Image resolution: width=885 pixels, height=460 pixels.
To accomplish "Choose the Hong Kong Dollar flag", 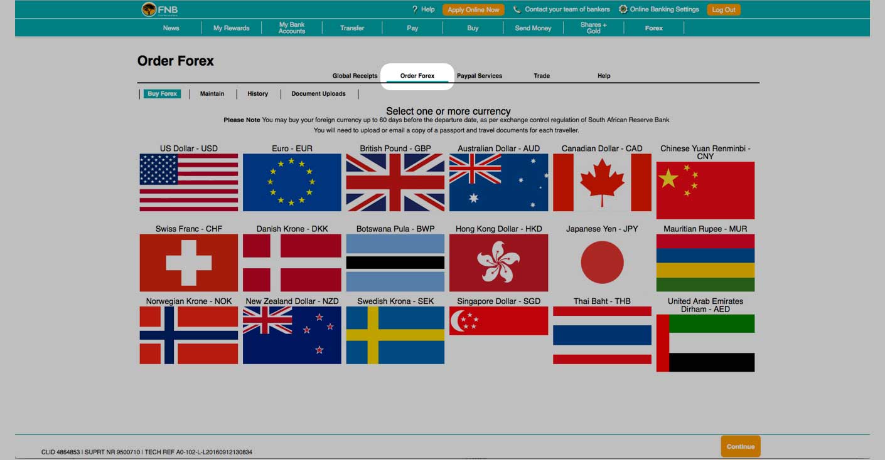I will [x=498, y=263].
